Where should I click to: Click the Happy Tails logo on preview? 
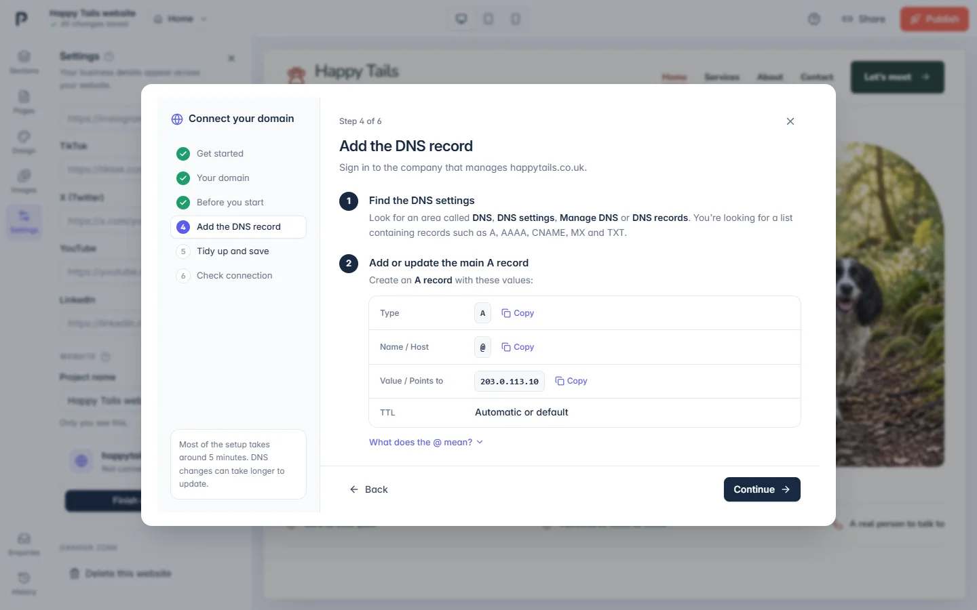(343, 73)
